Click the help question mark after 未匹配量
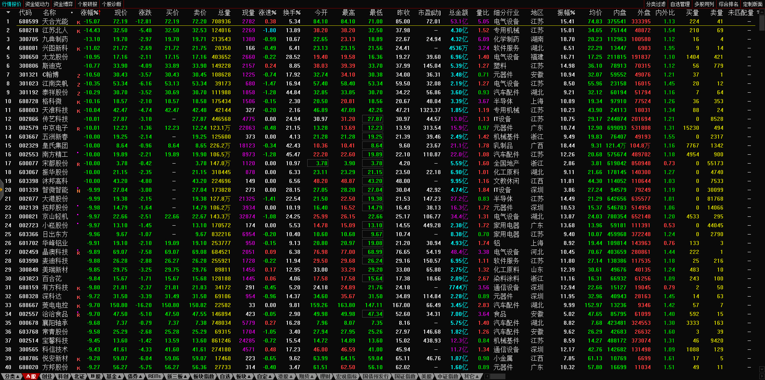 tap(758, 12)
